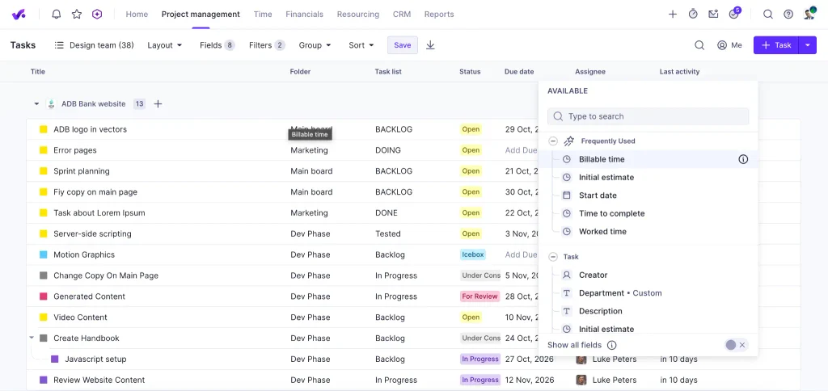The image size is (828, 391).
Task: Open the Design team (38) view selector
Action: point(94,45)
